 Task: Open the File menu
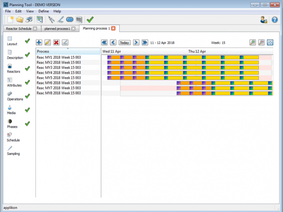(8, 11)
